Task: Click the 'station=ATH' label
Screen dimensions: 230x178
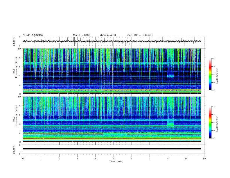Action: 108,35
